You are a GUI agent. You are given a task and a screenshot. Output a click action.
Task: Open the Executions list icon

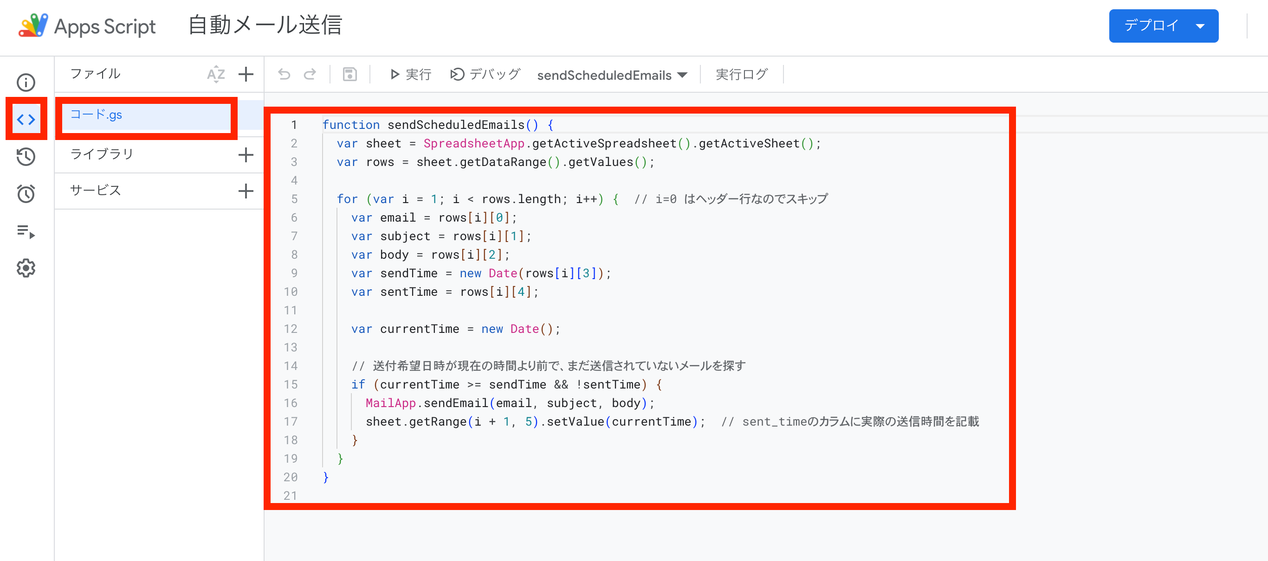[x=26, y=231]
